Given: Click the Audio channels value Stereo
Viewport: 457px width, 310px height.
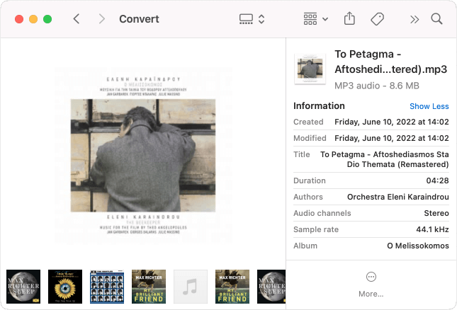Looking at the screenshot, I should 436,213.
